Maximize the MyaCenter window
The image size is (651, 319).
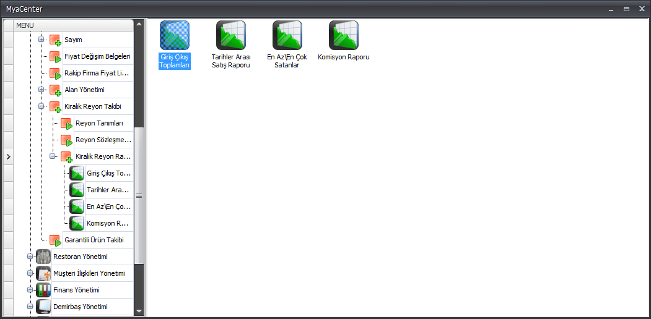point(626,9)
